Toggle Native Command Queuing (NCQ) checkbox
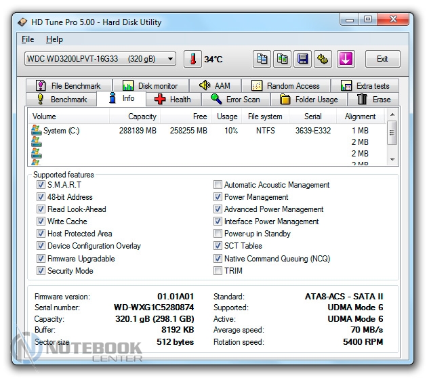 point(218,259)
